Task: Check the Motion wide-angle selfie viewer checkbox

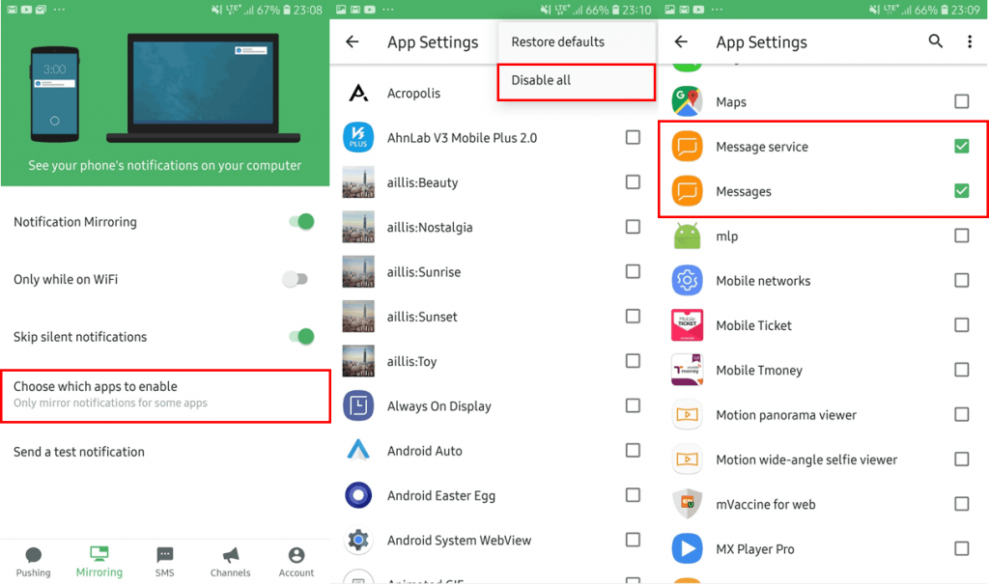Action: click(x=961, y=459)
